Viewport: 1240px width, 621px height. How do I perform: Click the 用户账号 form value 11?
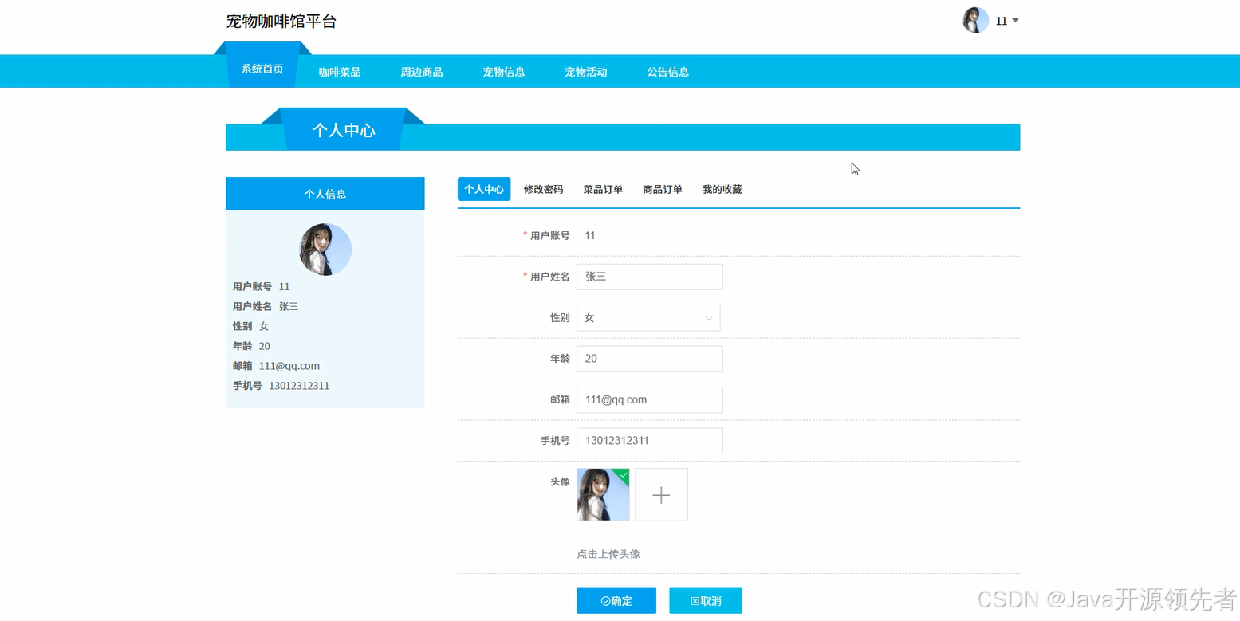pyautogui.click(x=590, y=235)
